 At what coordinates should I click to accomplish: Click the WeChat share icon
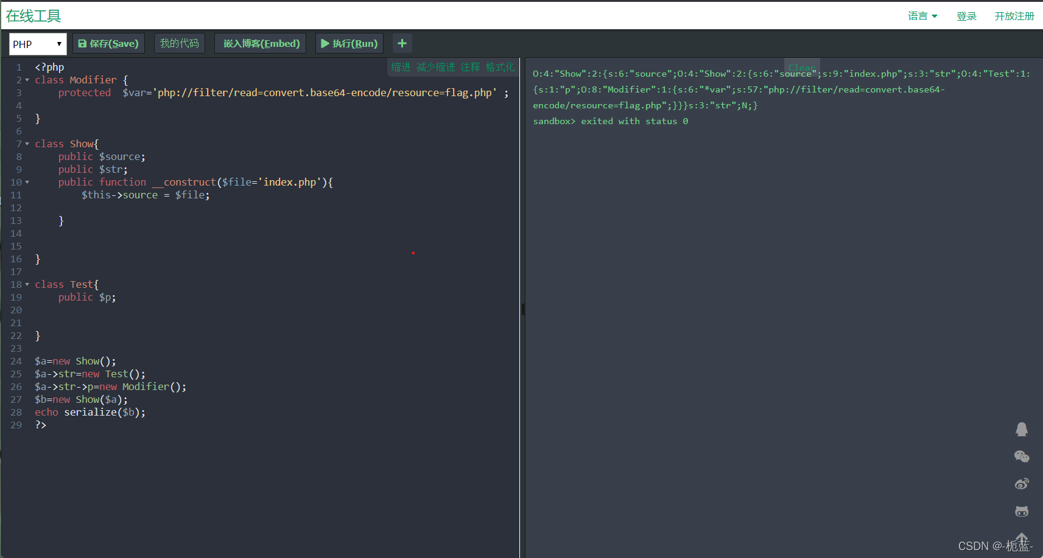click(x=1022, y=456)
